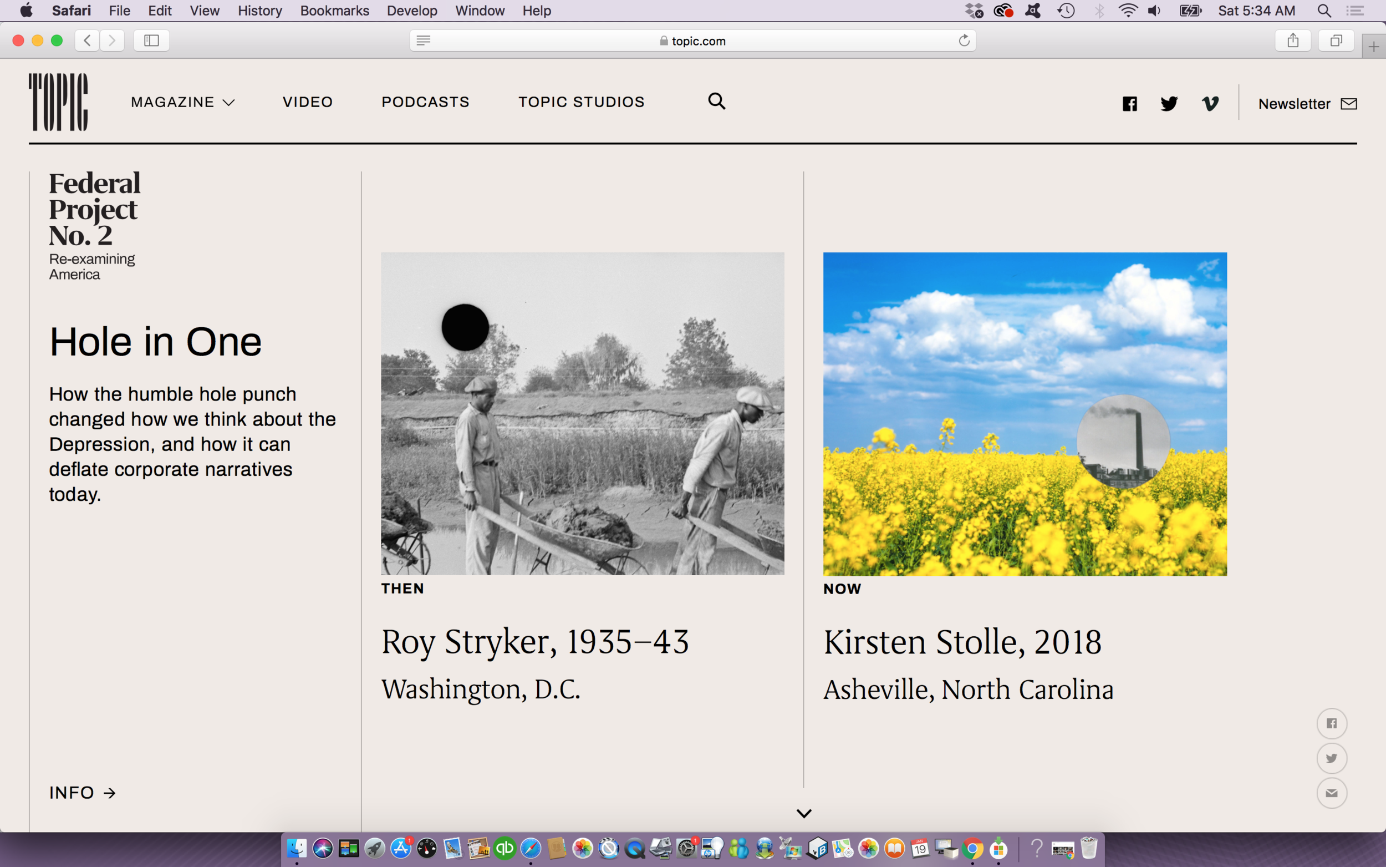Open the PODCASTS nav item

pos(425,102)
